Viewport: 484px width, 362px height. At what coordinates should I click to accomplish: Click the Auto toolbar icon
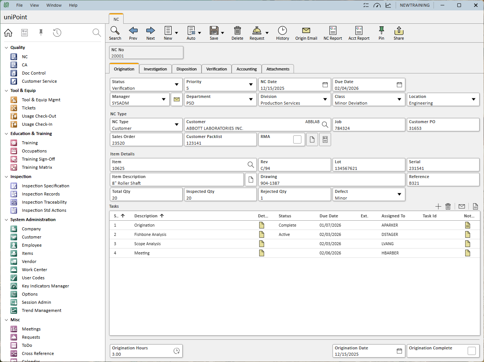191,30
